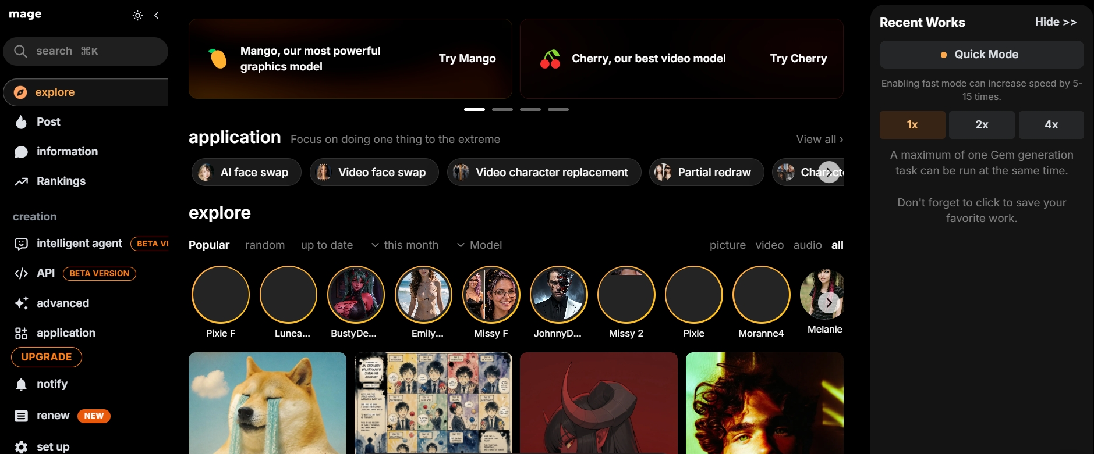1094x454 pixels.
Task: Open the API code-bracket icon
Action: pyautogui.click(x=21, y=273)
